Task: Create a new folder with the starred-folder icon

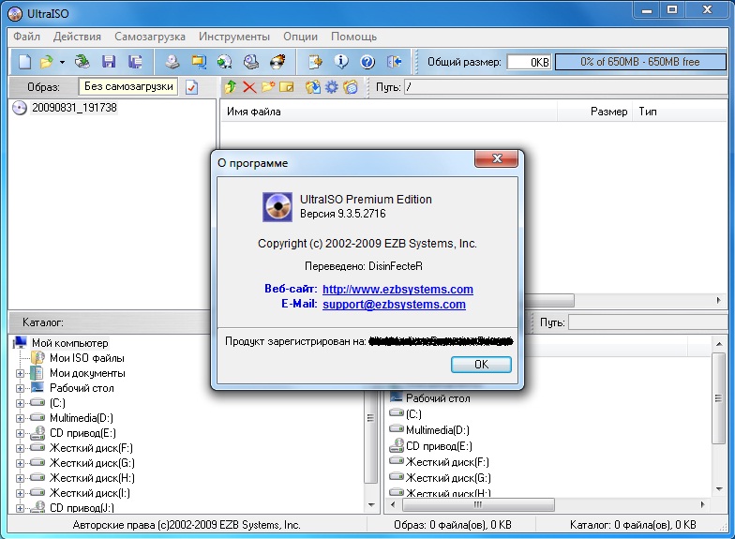Action: click(x=268, y=86)
